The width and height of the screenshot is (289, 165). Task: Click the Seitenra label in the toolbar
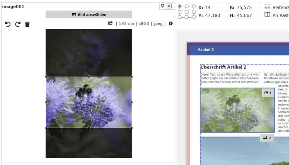[x=281, y=8]
